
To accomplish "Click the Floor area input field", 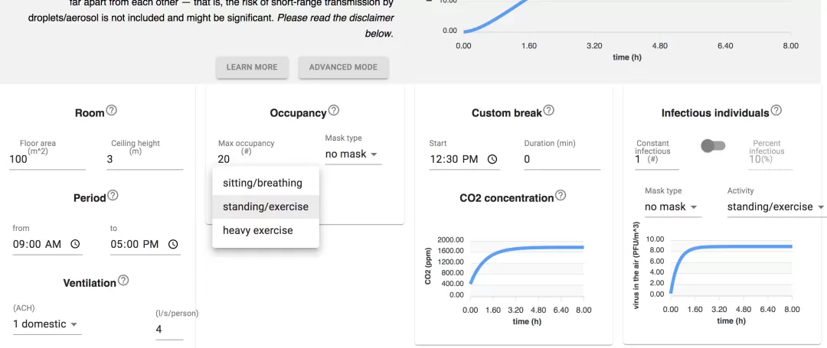I will (x=47, y=159).
